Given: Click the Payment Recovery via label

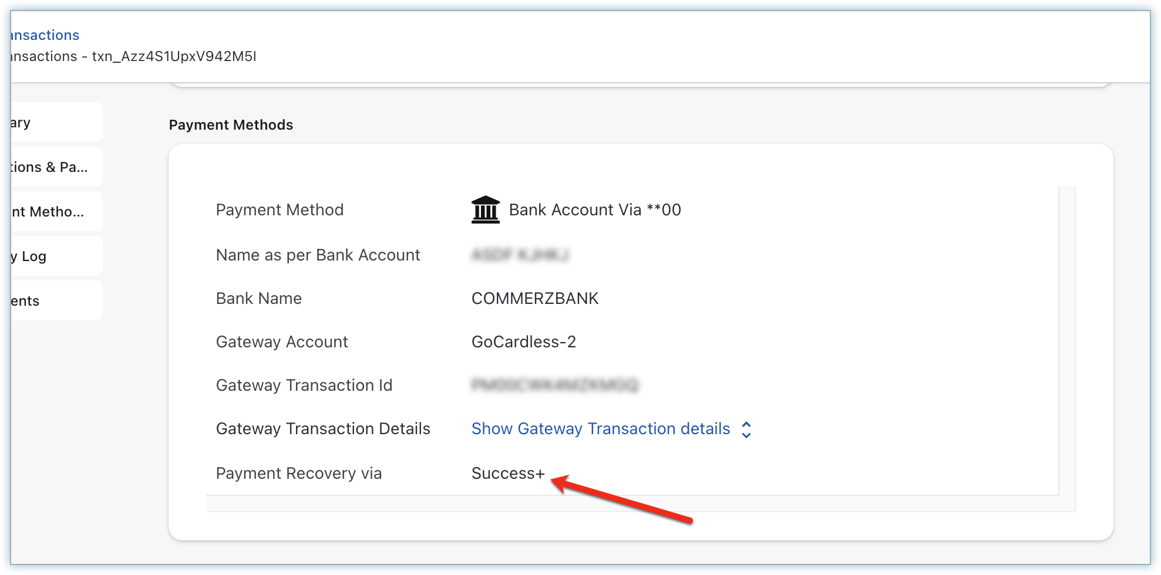Looking at the screenshot, I should [298, 473].
